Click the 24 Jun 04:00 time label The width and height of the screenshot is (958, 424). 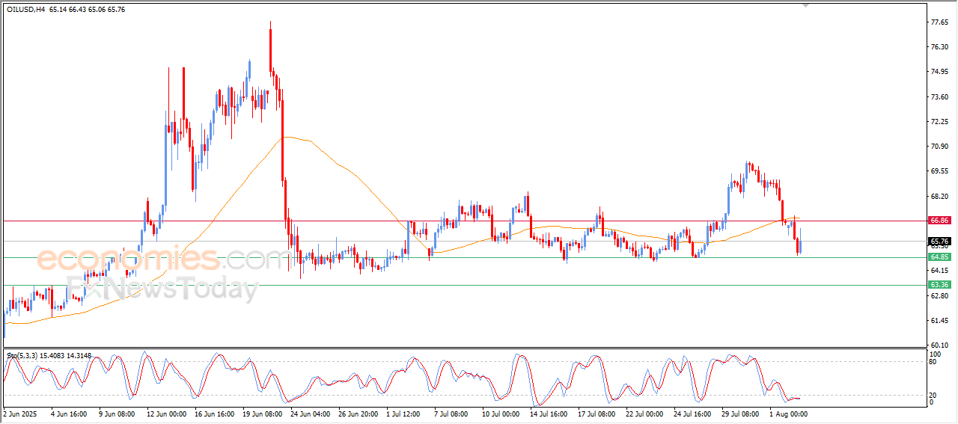(x=309, y=414)
